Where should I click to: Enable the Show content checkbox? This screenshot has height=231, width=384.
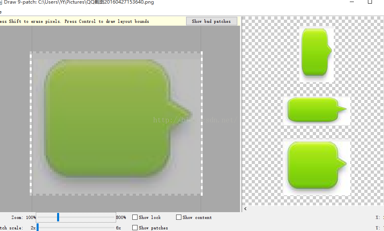click(x=179, y=217)
